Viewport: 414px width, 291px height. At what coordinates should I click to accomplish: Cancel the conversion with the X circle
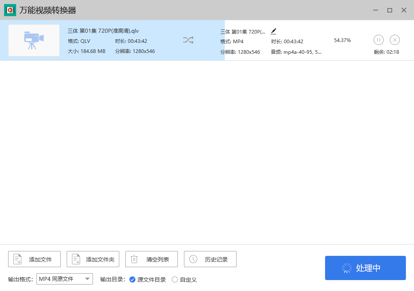(x=395, y=40)
